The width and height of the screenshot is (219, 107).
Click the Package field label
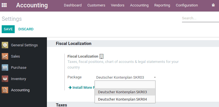point(74,77)
